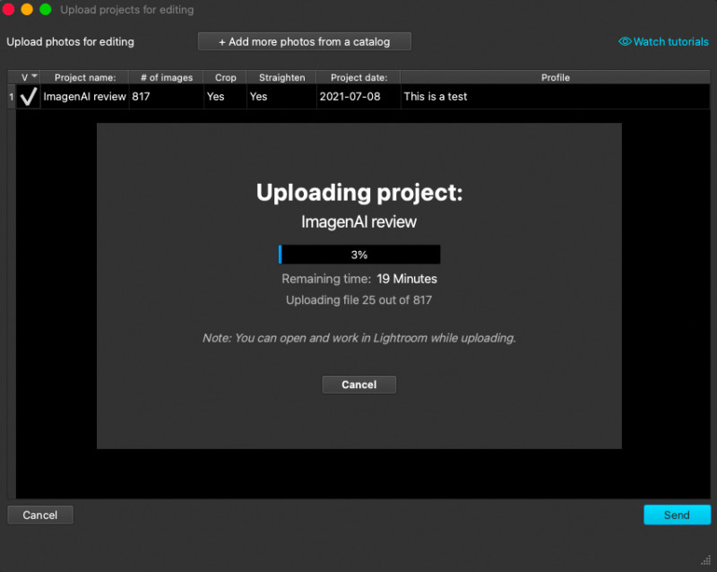Click the eye icon beside Watch tutorials
The height and width of the screenshot is (572, 717).
click(625, 41)
